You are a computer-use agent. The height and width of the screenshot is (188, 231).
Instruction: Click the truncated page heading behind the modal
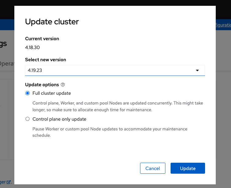click(x=4, y=44)
